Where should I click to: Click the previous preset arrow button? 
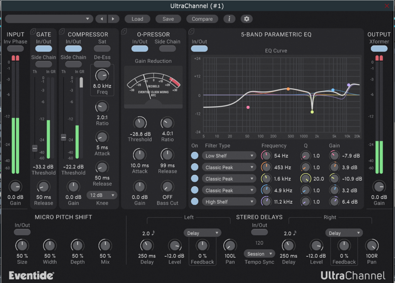tap(101, 19)
